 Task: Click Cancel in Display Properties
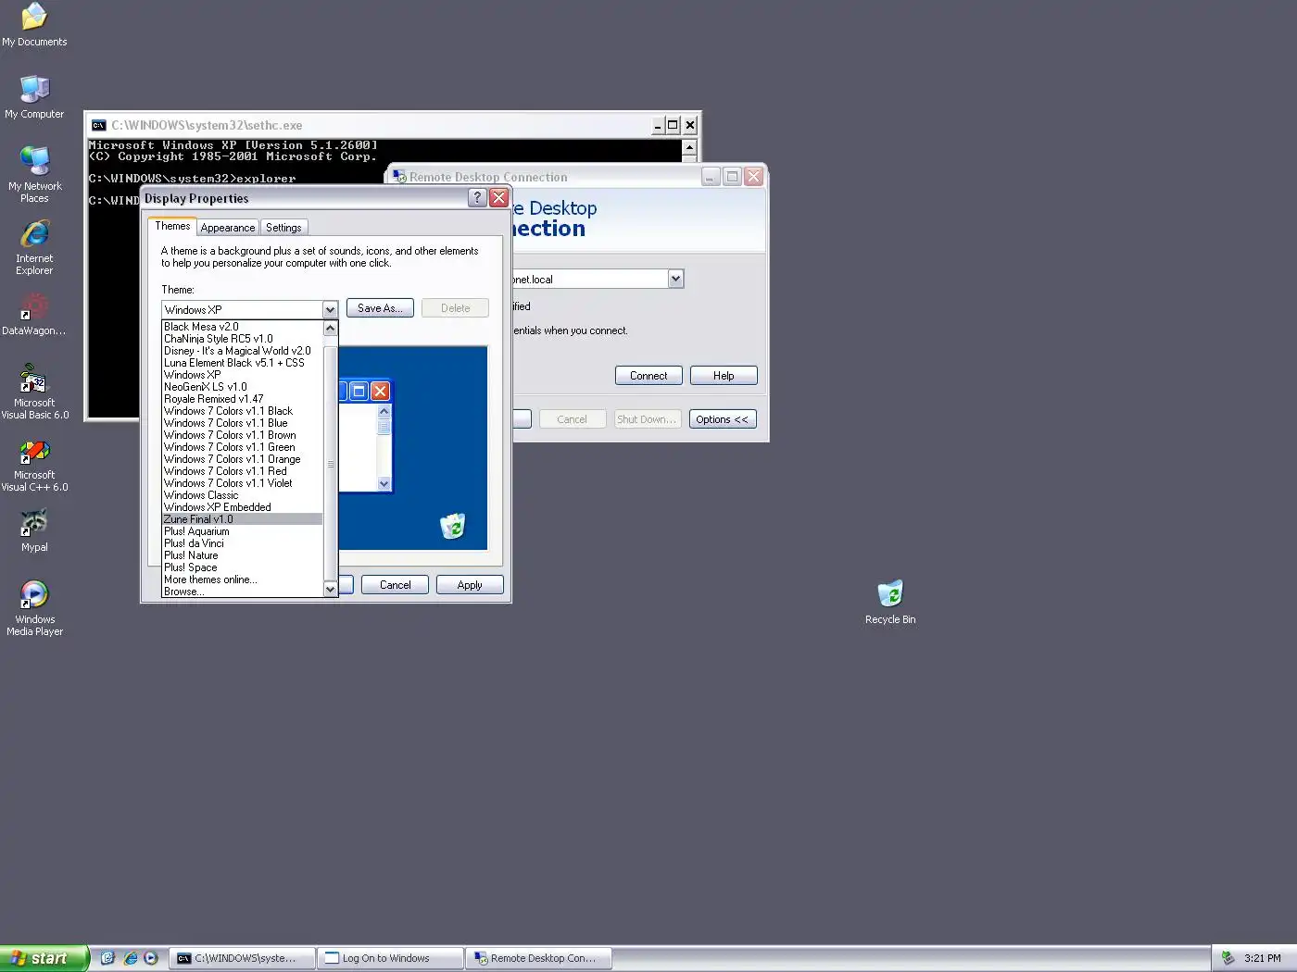[395, 585]
